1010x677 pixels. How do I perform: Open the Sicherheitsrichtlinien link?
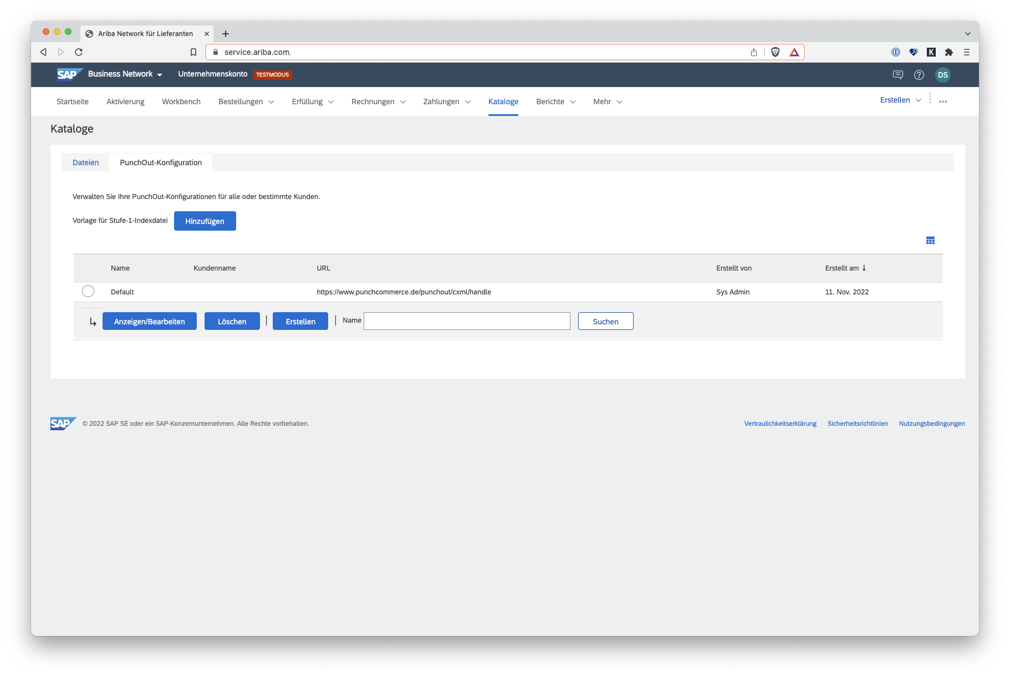point(858,424)
